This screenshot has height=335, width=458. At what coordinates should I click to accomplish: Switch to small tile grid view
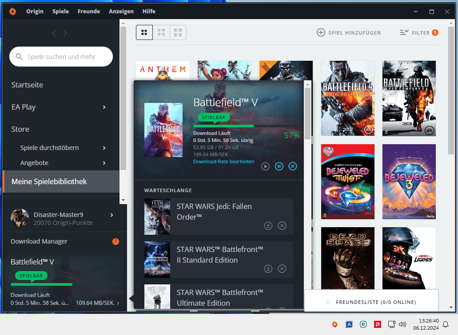pyautogui.click(x=144, y=32)
